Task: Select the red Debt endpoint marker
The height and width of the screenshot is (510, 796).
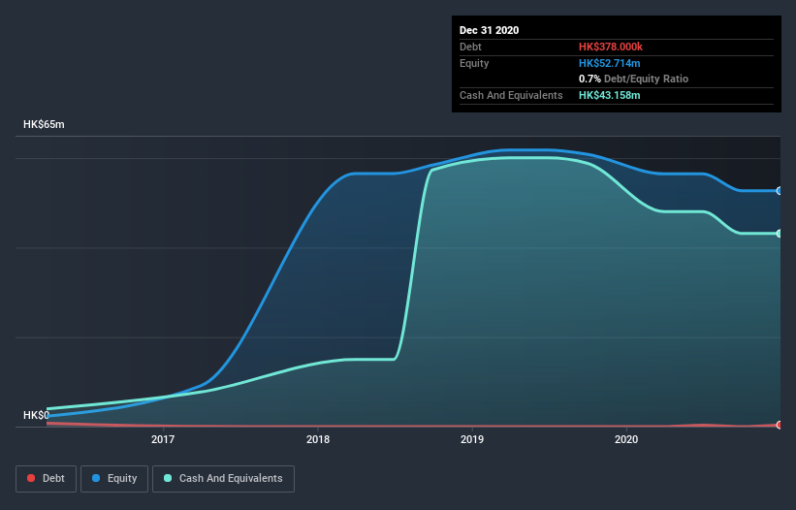Action: point(779,425)
